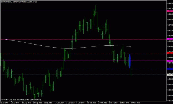Click the white current price label 0.83456

coord(170,75)
